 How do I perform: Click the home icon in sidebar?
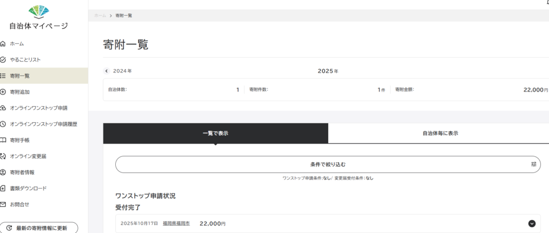pyautogui.click(x=3, y=44)
